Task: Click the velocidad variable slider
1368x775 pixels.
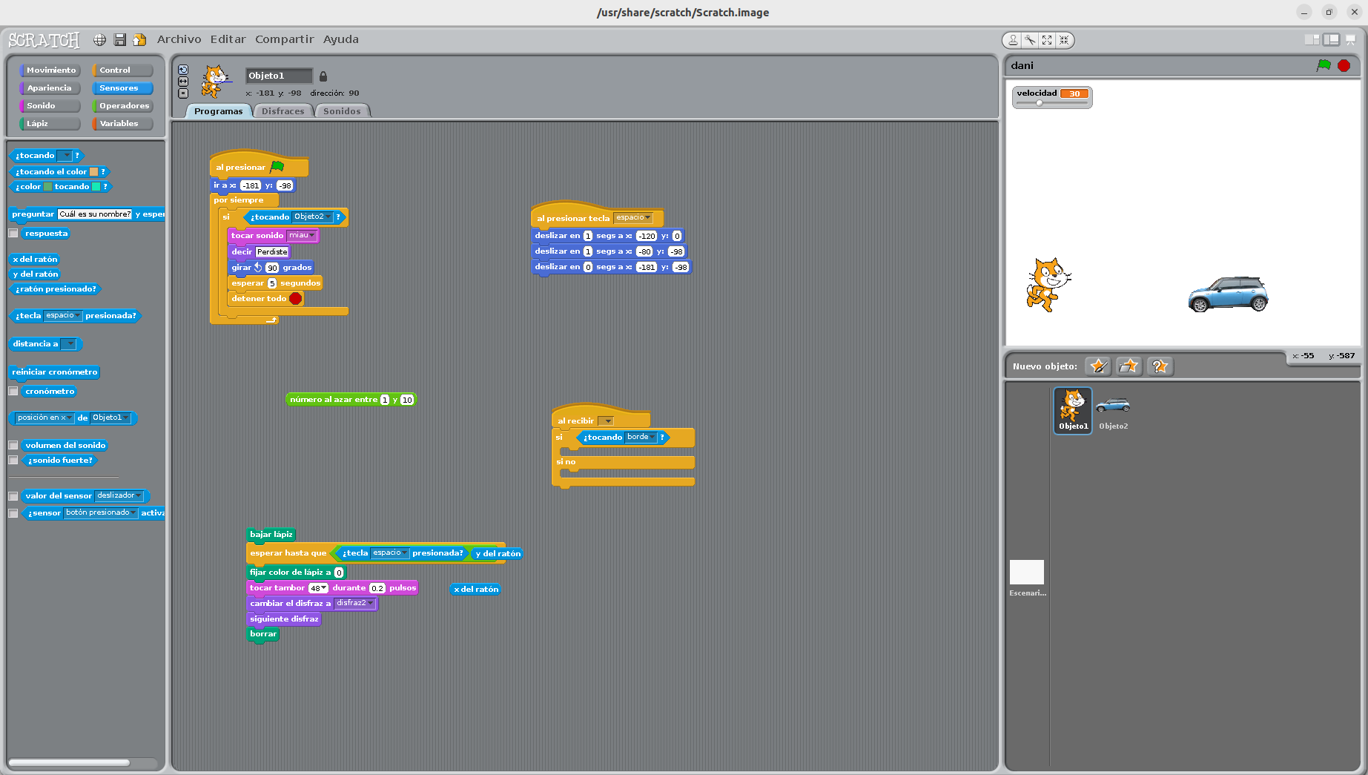Action: tap(1052, 103)
